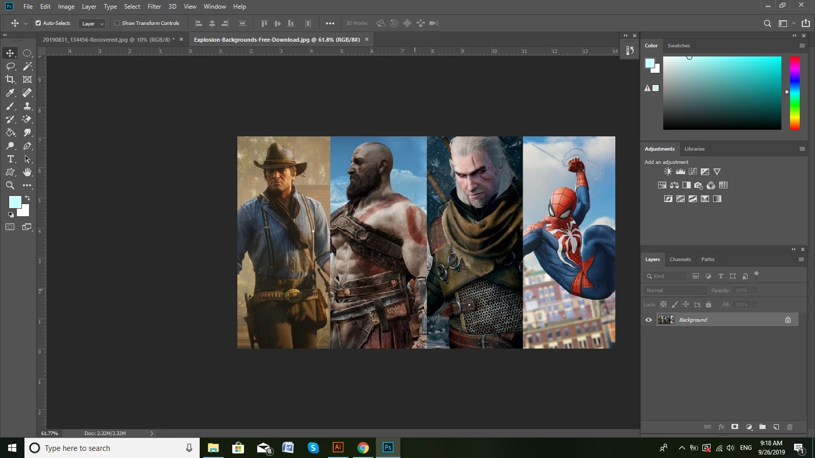Image resolution: width=815 pixels, height=458 pixels.
Task: Select the Lasso tool
Action: 10,66
